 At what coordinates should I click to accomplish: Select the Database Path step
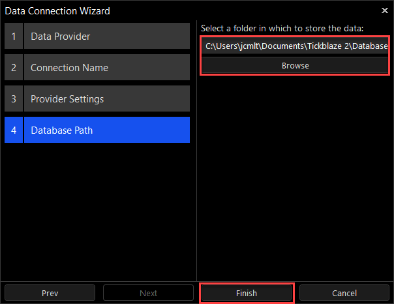coord(106,130)
